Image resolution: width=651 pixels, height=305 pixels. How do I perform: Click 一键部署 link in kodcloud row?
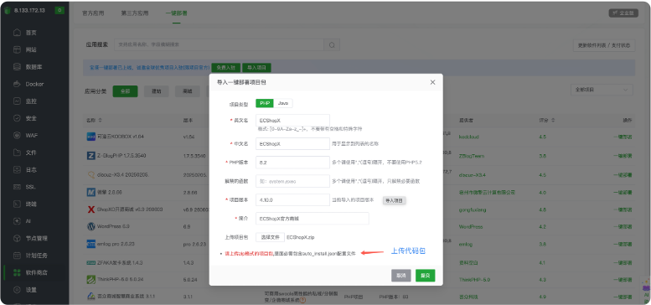tap(623, 137)
